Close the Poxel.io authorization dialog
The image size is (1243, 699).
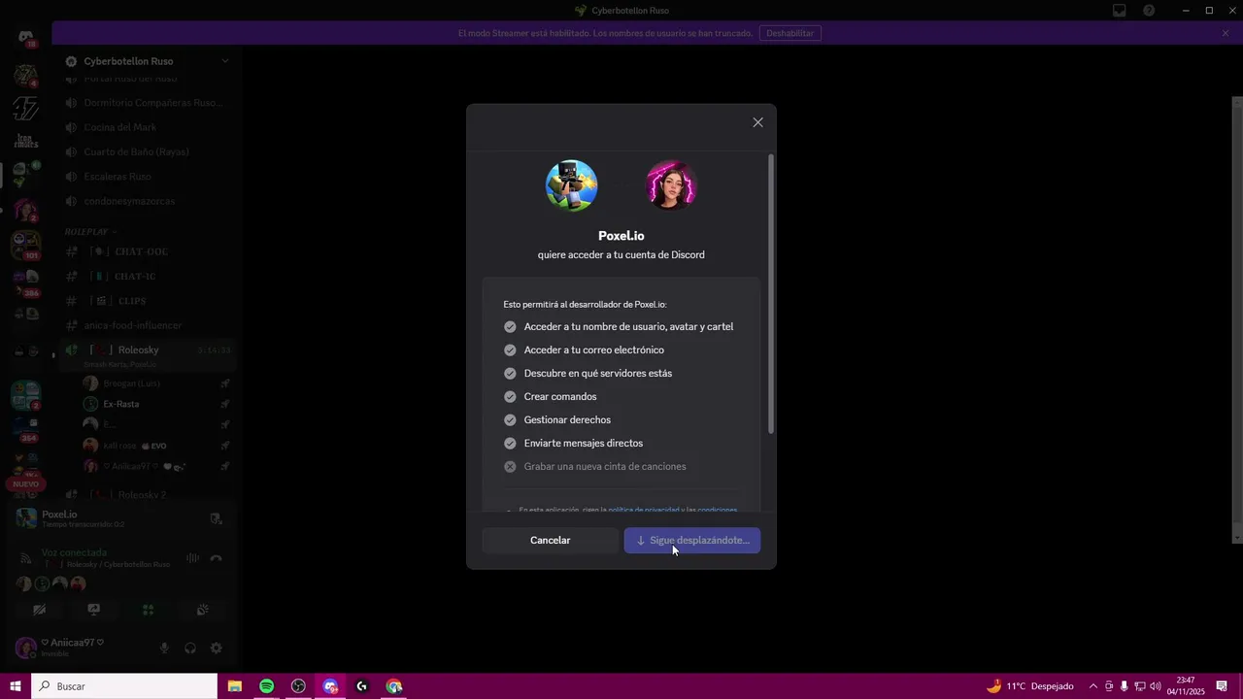click(757, 122)
